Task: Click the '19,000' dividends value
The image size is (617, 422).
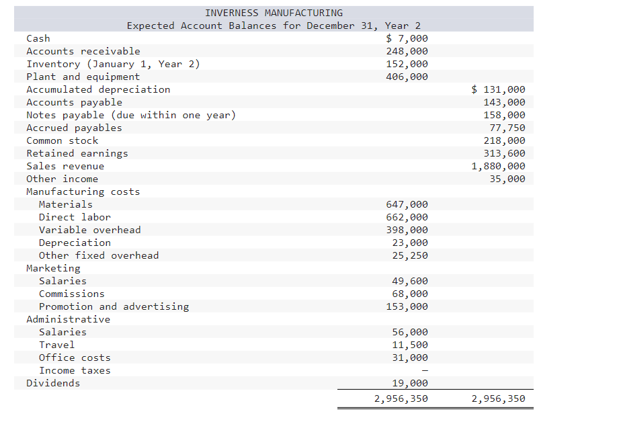Action: [410, 384]
